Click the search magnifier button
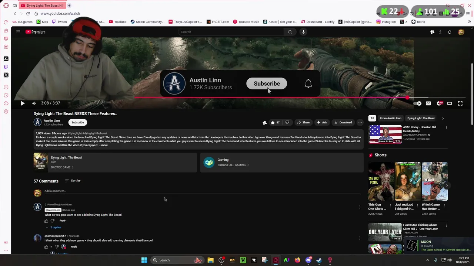Image resolution: width=474 pixels, height=266 pixels. click(290, 32)
